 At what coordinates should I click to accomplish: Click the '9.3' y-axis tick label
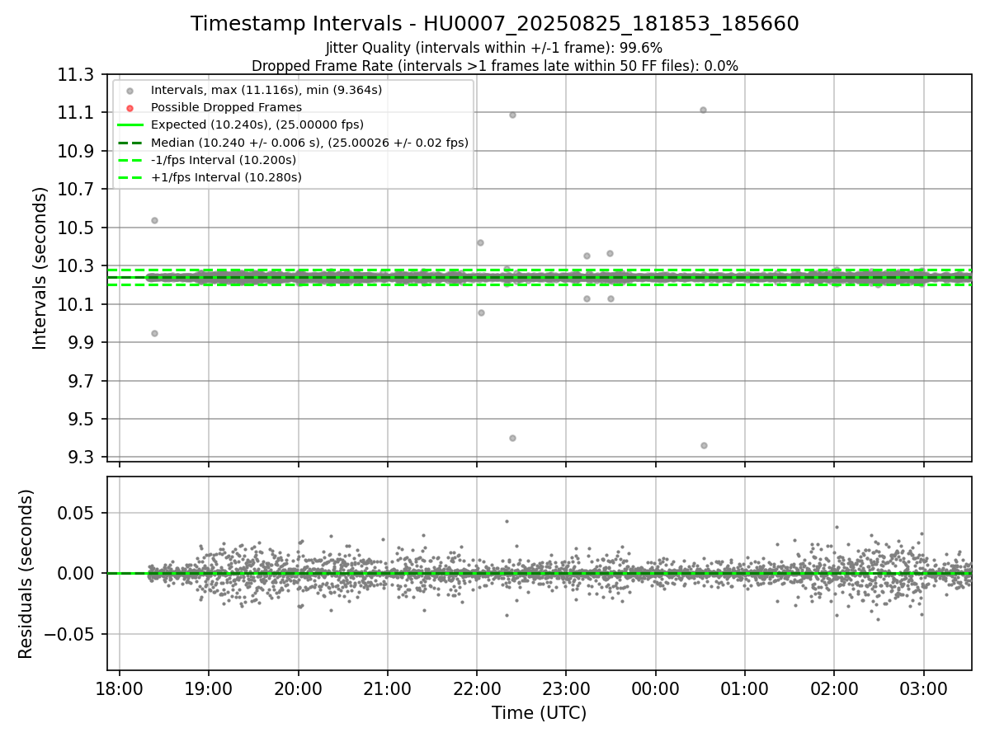tap(80, 458)
